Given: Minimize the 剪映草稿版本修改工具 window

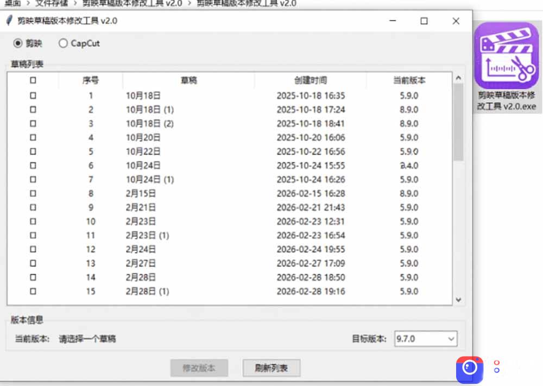Looking at the screenshot, I should (393, 21).
